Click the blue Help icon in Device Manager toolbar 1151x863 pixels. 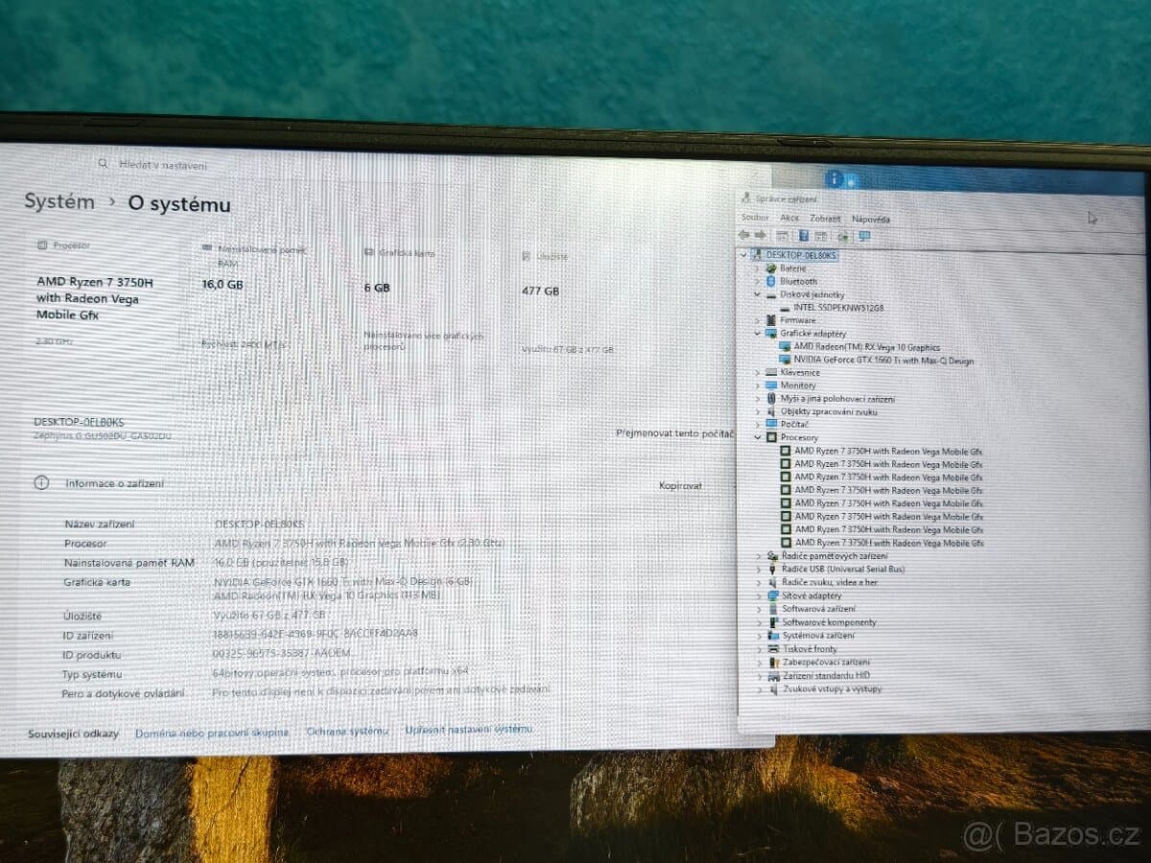(804, 235)
